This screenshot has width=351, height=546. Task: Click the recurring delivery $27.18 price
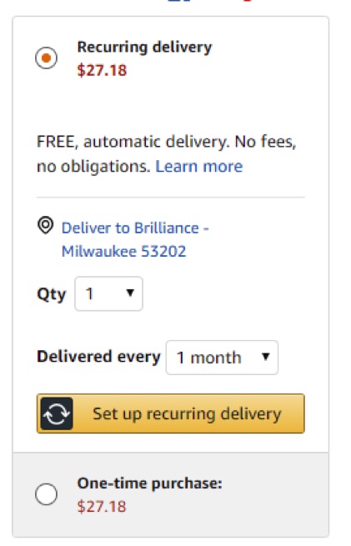[102, 70]
